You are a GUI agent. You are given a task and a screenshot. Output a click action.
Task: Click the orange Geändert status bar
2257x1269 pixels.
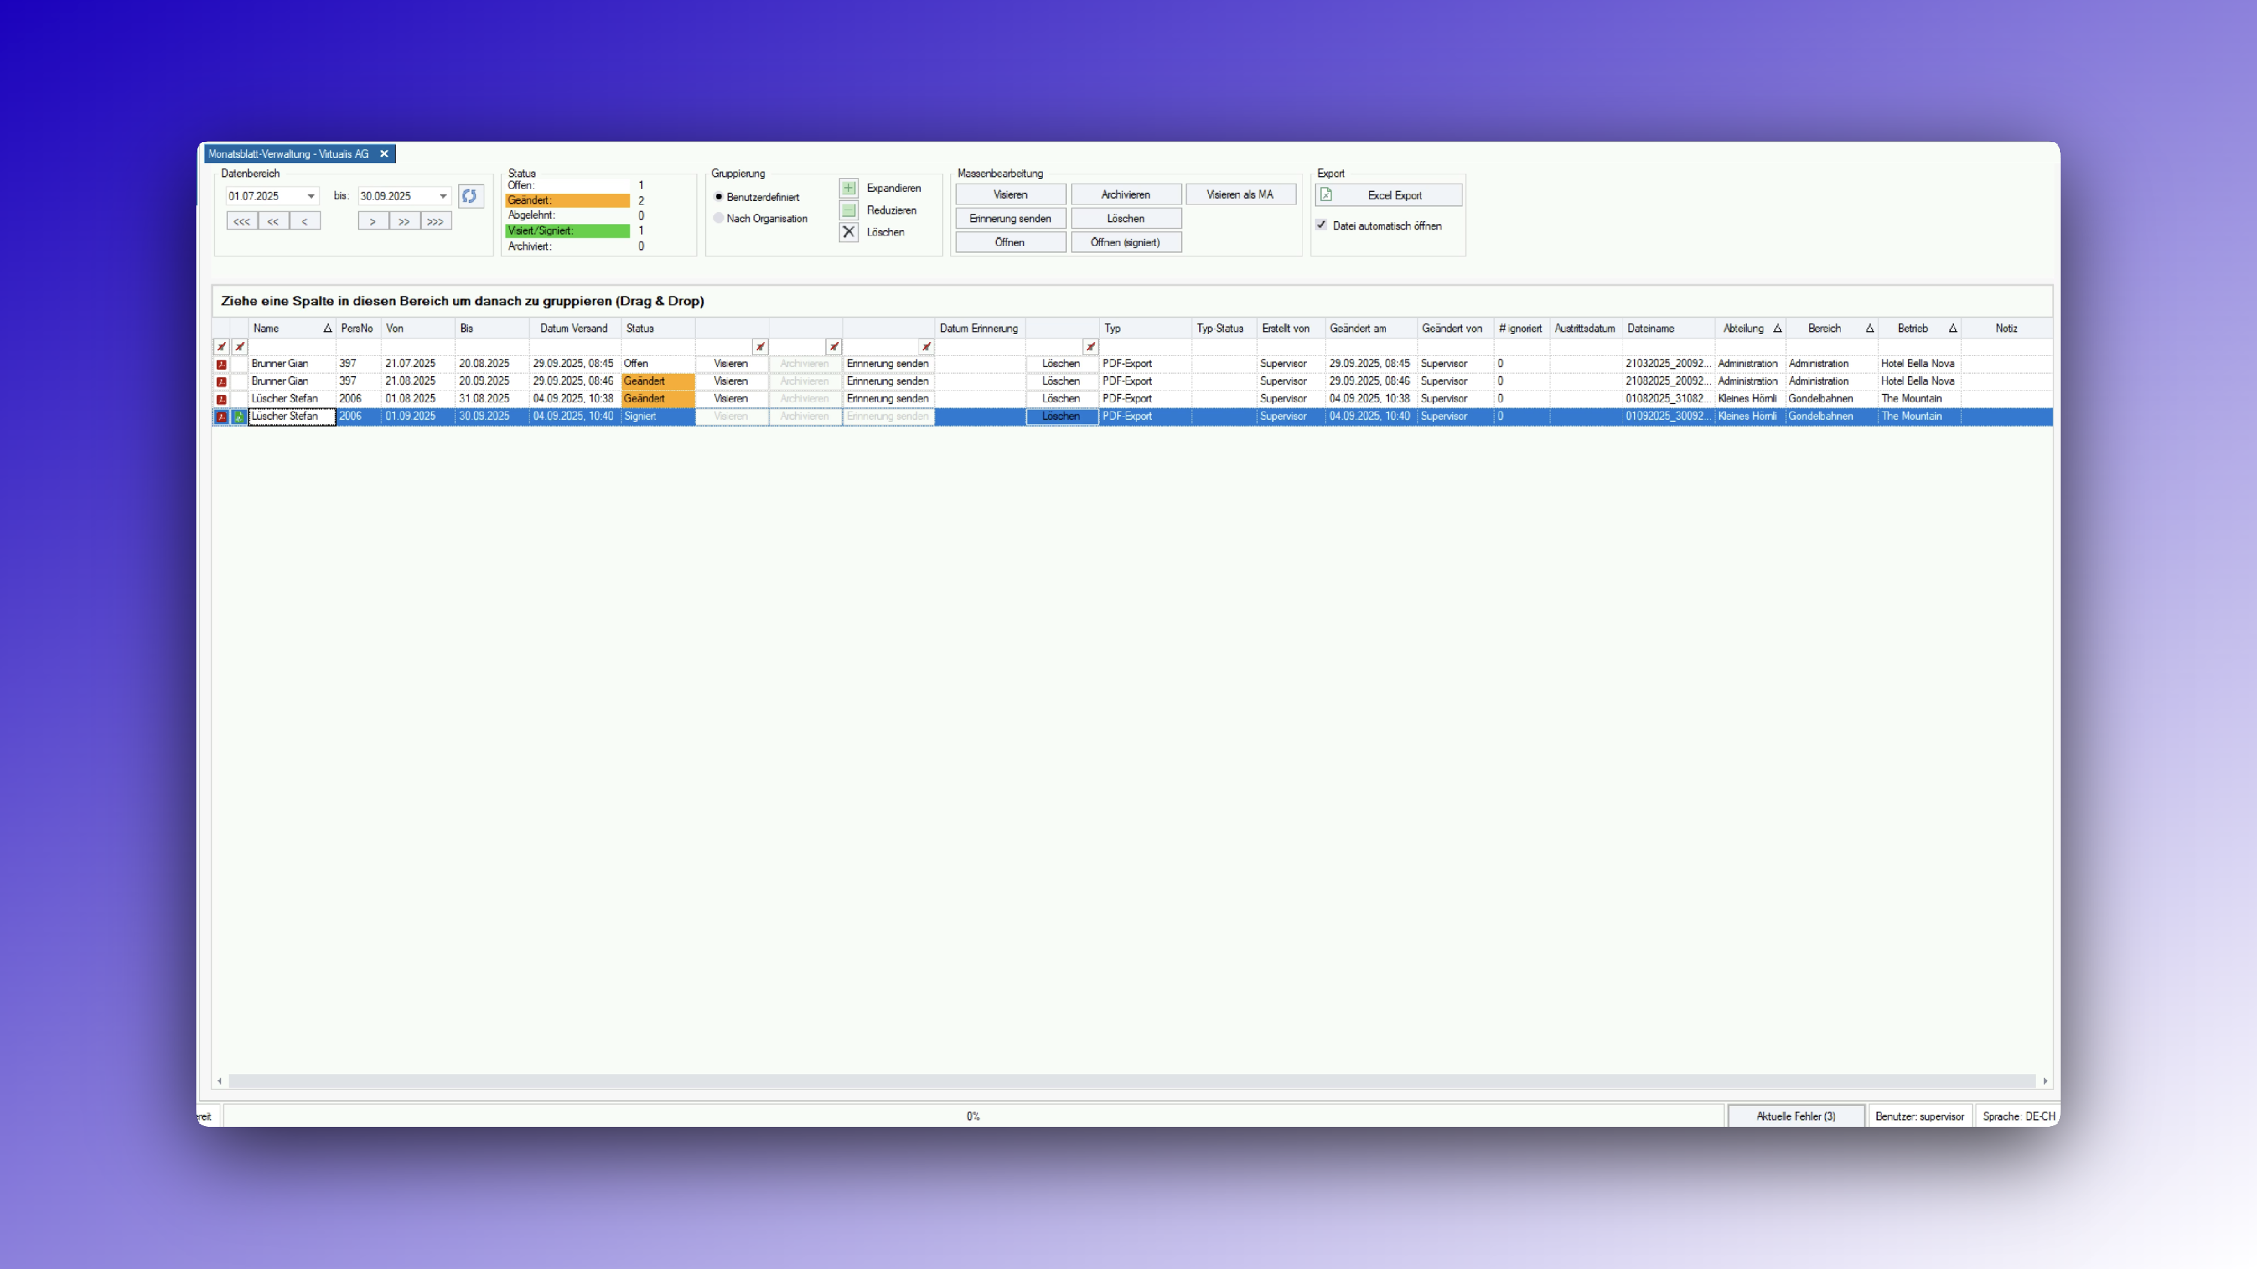[x=567, y=201]
